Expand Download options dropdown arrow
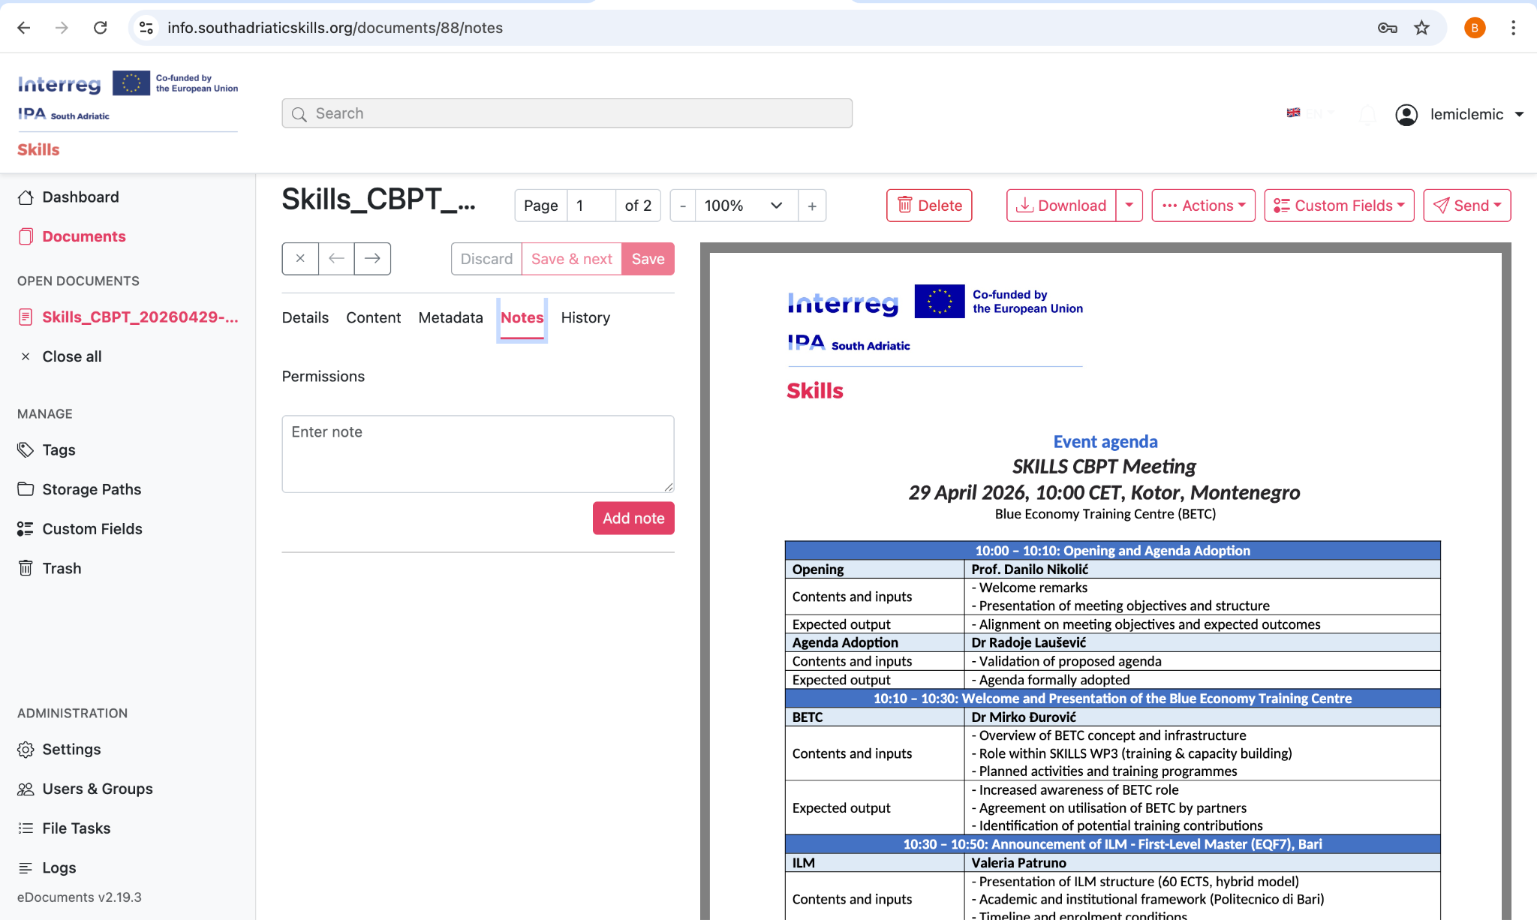Screen dimensions: 1537x920 pyautogui.click(x=1129, y=206)
